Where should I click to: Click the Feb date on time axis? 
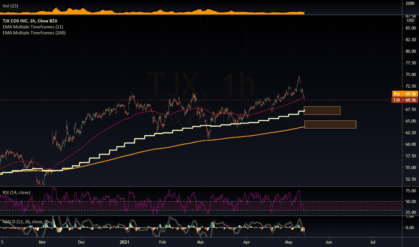click(162, 242)
